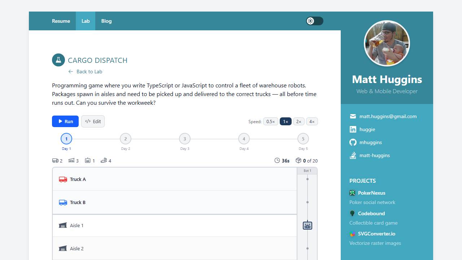462x260 pixels.
Task: Click the red Truck A icon
Action: (x=63, y=179)
